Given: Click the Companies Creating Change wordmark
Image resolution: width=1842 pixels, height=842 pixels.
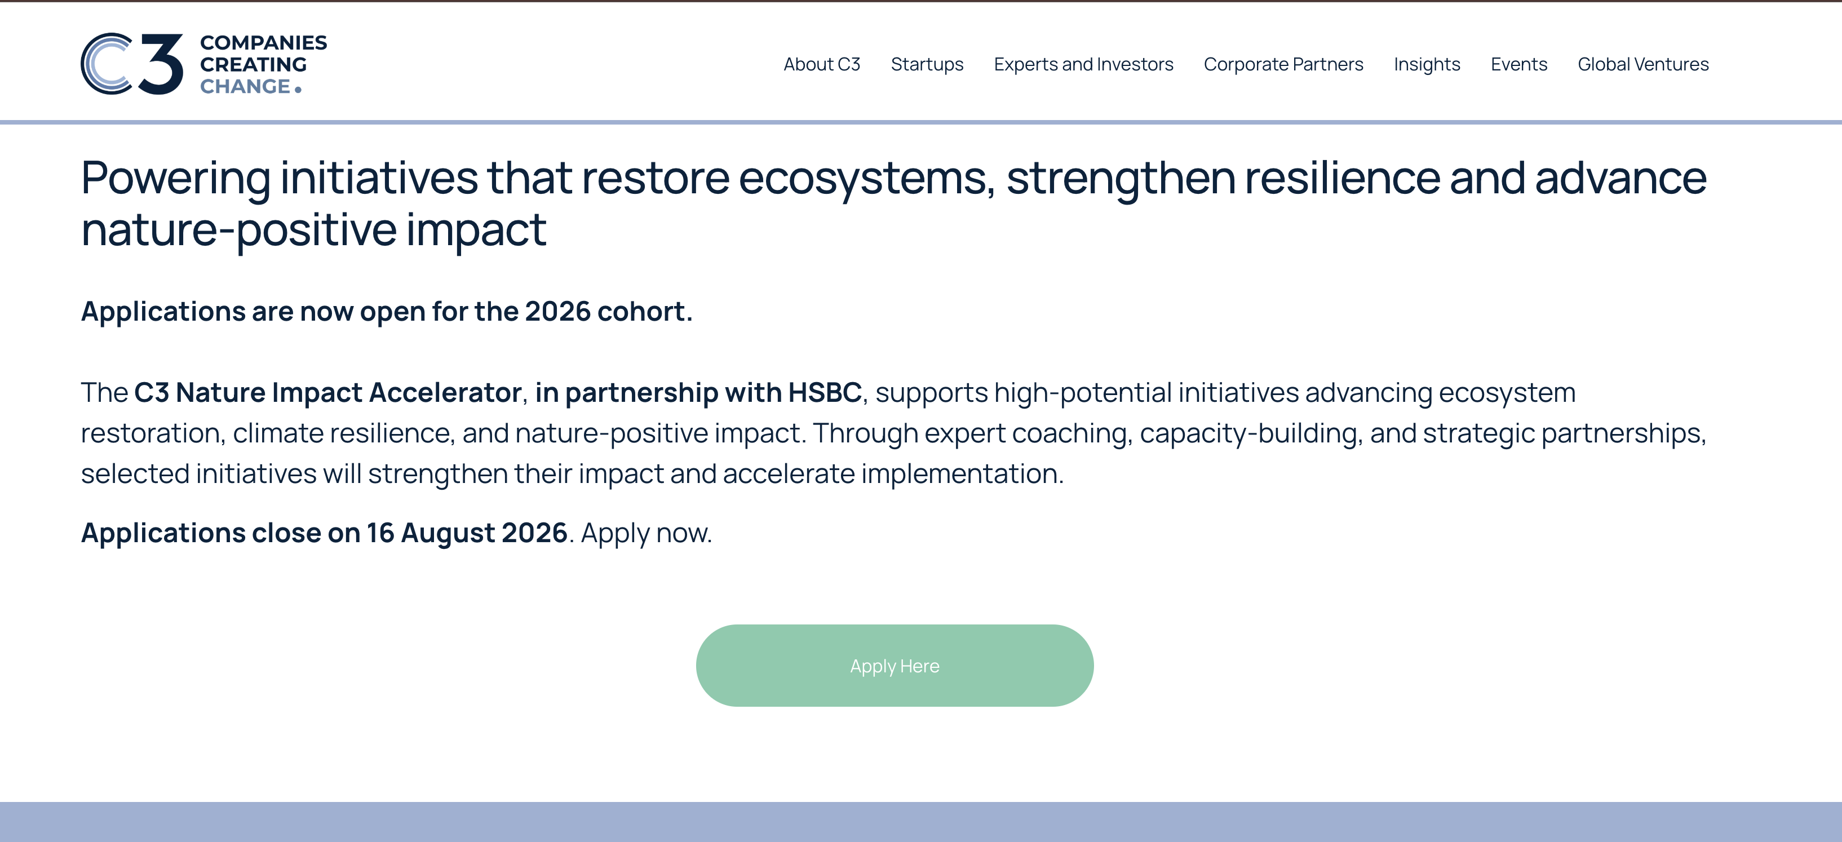Looking at the screenshot, I should coord(263,64).
